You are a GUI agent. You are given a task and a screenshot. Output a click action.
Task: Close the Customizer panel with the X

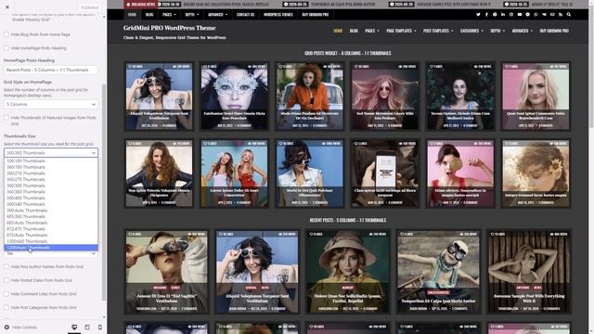coord(7,6)
